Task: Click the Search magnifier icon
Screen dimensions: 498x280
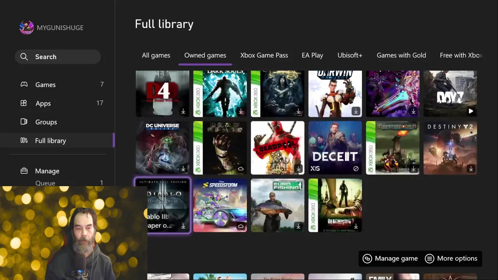Action: point(24,57)
